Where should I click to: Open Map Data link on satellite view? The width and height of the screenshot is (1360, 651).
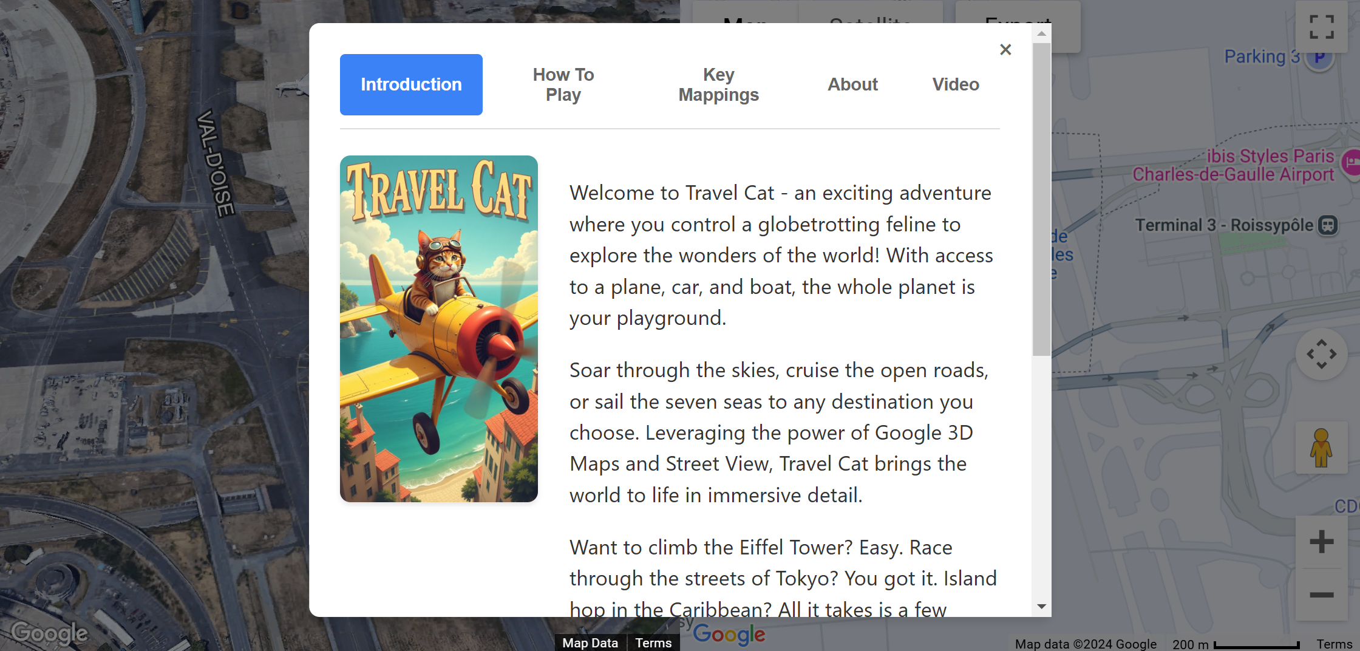pyautogui.click(x=590, y=642)
